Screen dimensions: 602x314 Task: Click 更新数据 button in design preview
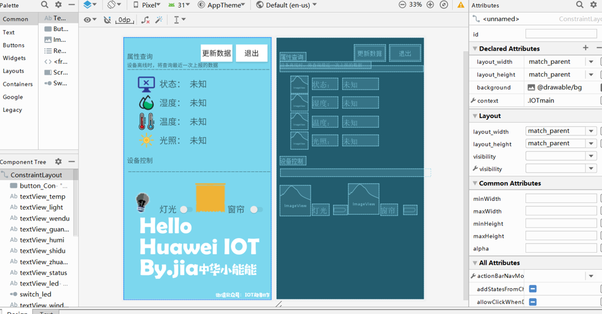216,53
